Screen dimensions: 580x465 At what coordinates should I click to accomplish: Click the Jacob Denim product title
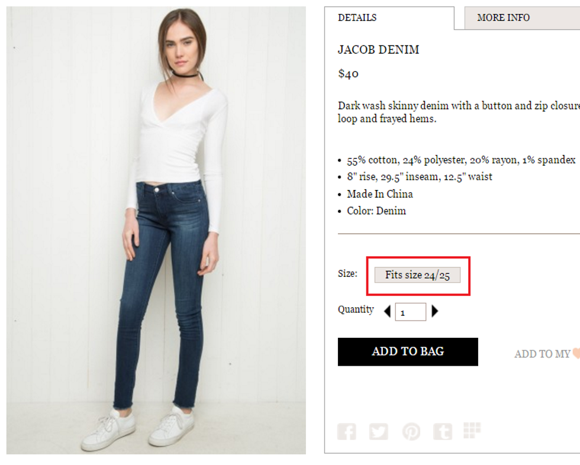(378, 50)
